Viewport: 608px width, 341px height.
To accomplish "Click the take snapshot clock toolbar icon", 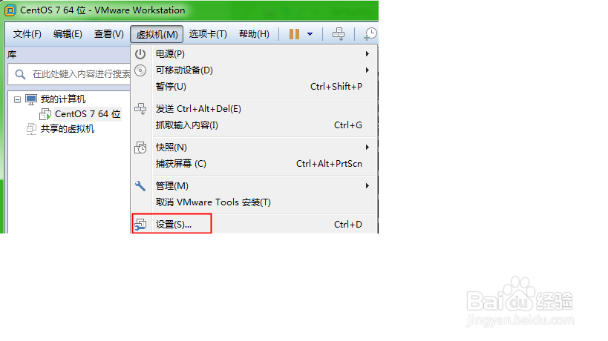I will (370, 34).
